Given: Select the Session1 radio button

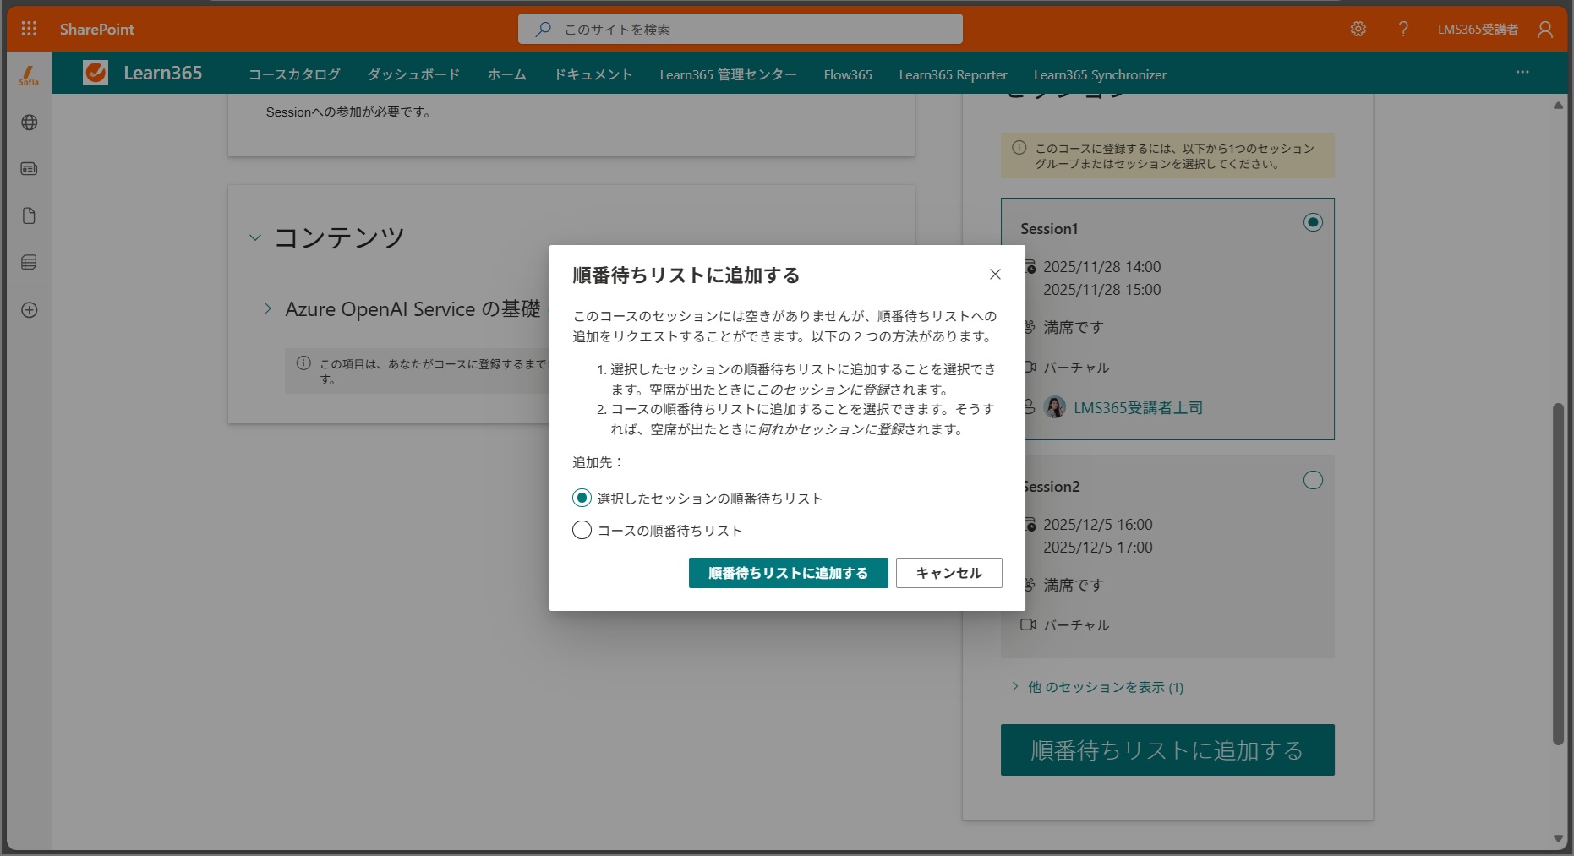Looking at the screenshot, I should coord(1313,222).
